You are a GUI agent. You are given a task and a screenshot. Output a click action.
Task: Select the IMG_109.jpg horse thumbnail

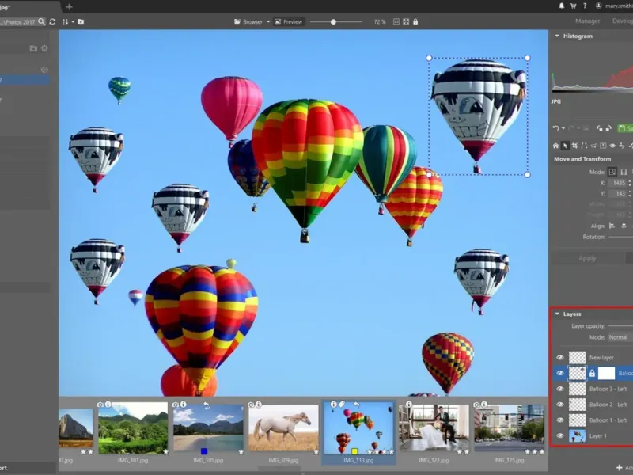(284, 428)
